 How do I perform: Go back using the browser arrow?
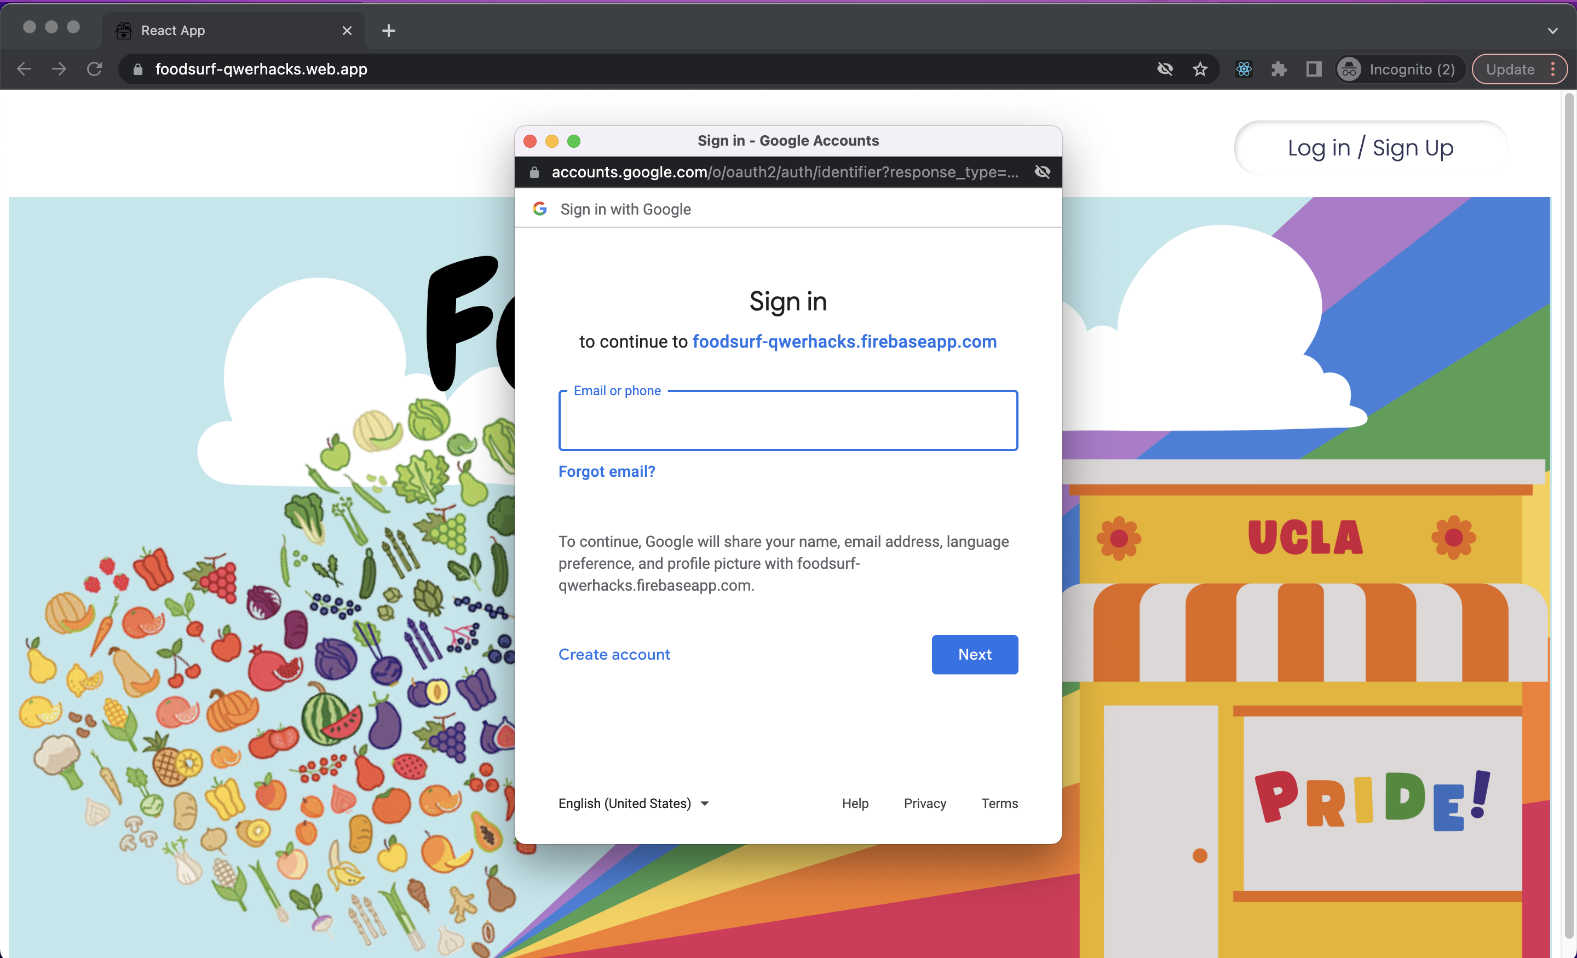coord(24,69)
